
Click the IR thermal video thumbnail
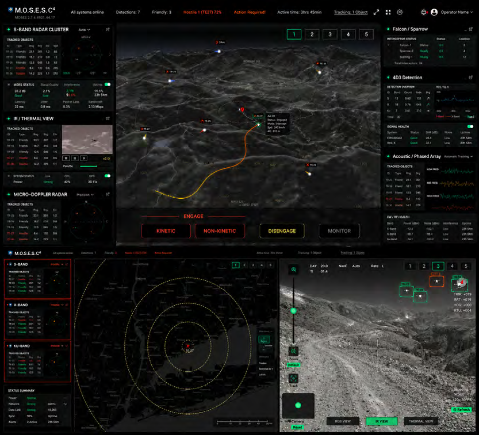87,139
